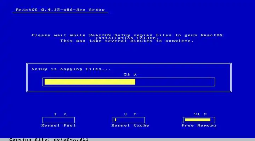255x141 pixels.
Task: Click the Kernel Pool usage meter
Action: pos(59,120)
